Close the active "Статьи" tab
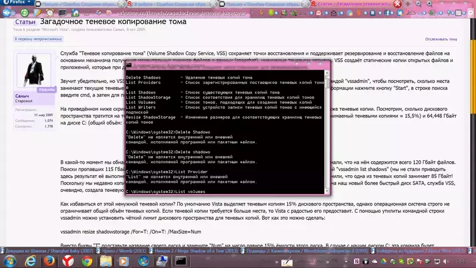 tap(397, 4)
